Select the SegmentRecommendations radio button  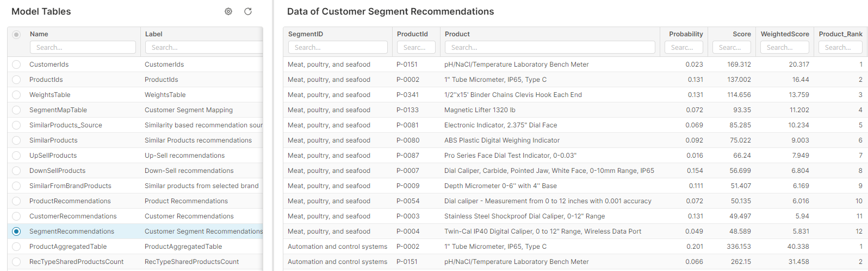click(x=16, y=231)
